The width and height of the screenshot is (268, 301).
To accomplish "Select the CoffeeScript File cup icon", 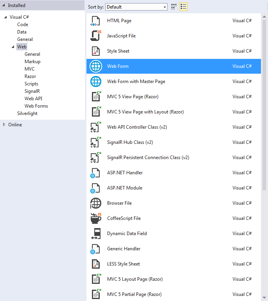I will 95,218.
